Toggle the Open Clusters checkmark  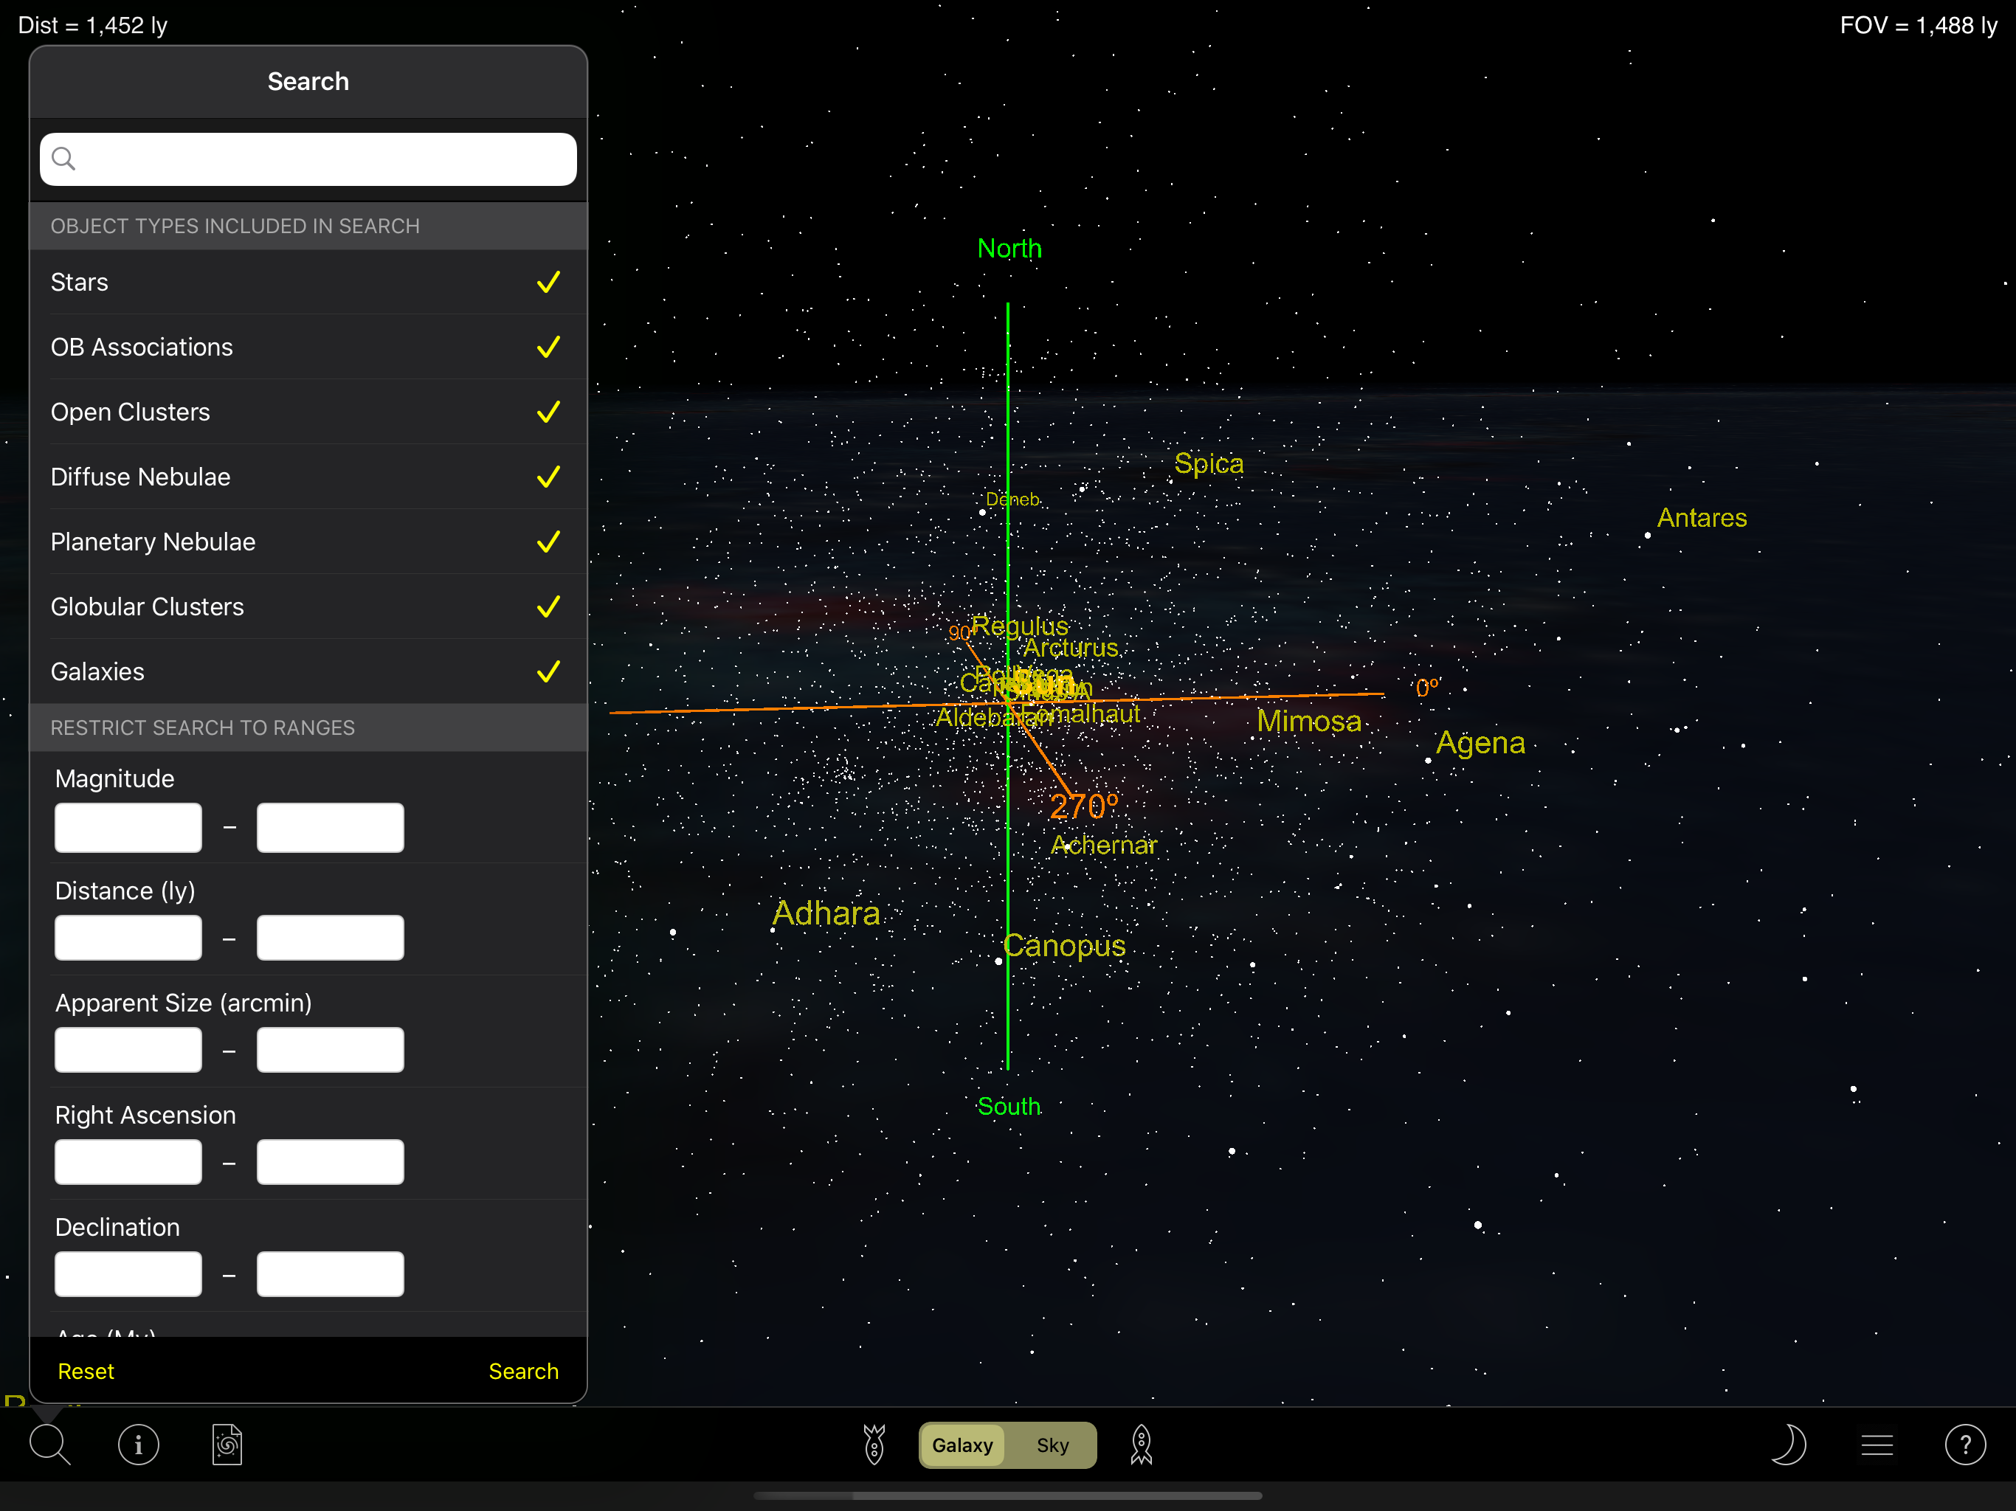(x=548, y=412)
